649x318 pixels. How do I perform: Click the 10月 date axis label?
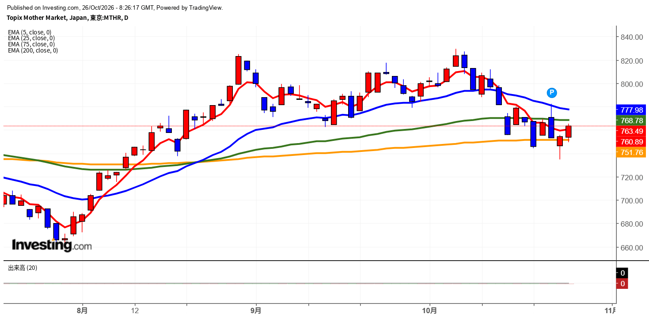pos(430,310)
